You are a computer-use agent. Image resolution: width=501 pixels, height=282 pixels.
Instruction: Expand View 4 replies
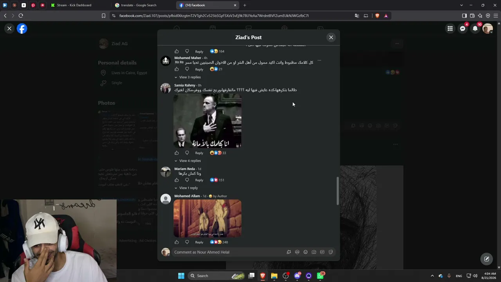pos(187,161)
